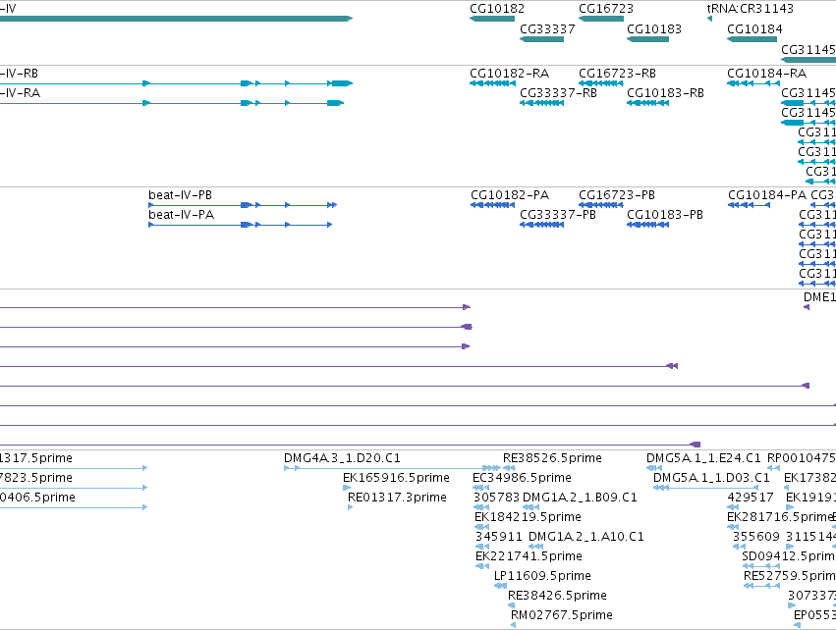Screen dimensions: 836x630
Task: Click the CG16723 gene arrow glyph
Action: click(x=601, y=19)
